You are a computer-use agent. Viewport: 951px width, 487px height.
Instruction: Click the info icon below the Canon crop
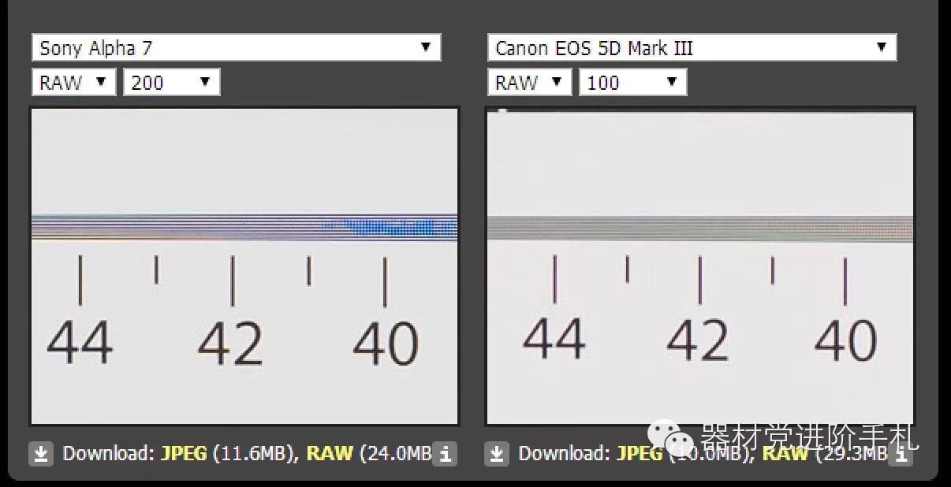click(x=901, y=454)
